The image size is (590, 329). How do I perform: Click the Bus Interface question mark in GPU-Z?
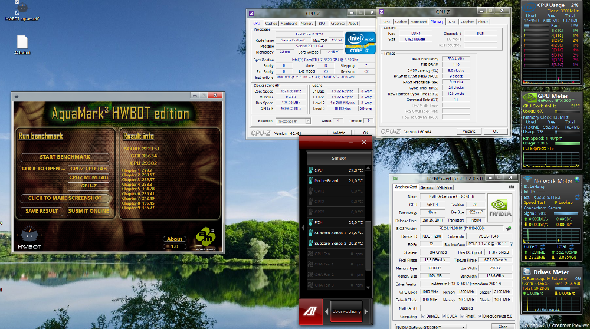[511, 244]
